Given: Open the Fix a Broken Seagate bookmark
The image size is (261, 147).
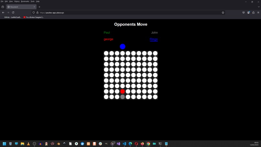Looking at the screenshot, I should [x=33, y=17].
